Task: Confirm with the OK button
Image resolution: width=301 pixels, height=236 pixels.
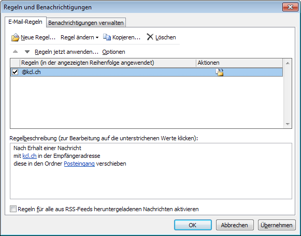Action: [x=193, y=225]
